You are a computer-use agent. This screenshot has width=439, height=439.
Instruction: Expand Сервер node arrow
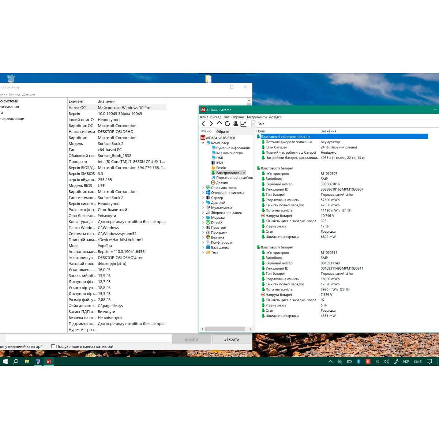tap(203, 198)
